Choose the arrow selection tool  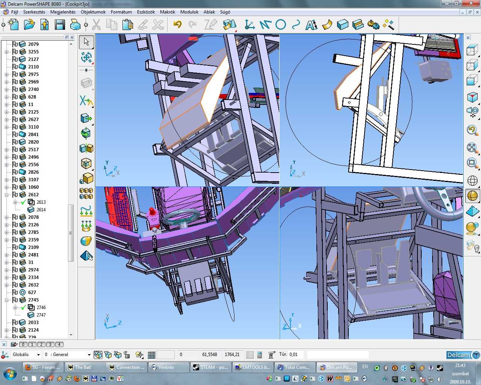coord(86,41)
